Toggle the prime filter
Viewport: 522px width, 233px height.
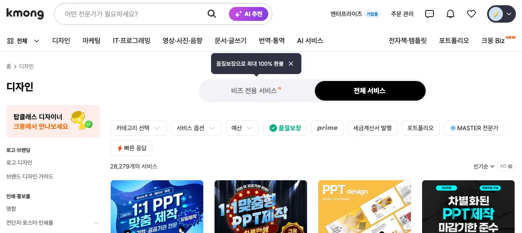click(x=327, y=128)
